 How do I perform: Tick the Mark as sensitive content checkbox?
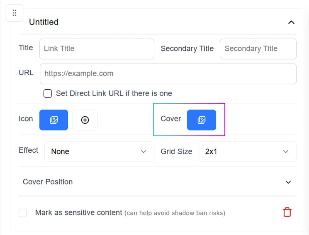pos(23,213)
